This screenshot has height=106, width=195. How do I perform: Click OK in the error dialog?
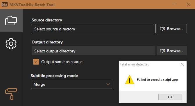170,97
